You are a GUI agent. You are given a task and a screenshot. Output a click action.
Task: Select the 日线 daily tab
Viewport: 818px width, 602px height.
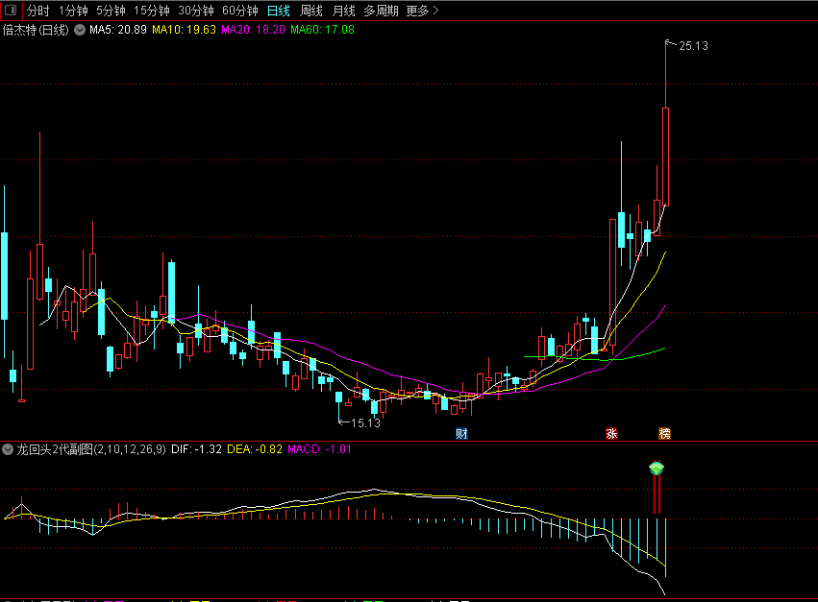(278, 11)
